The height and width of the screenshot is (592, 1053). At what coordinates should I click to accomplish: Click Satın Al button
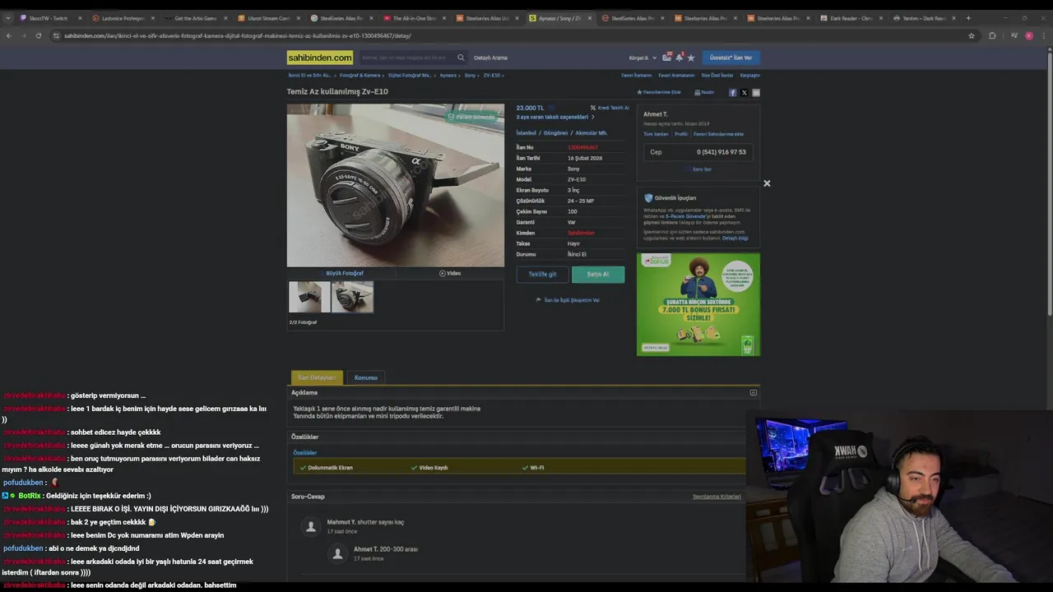point(598,275)
